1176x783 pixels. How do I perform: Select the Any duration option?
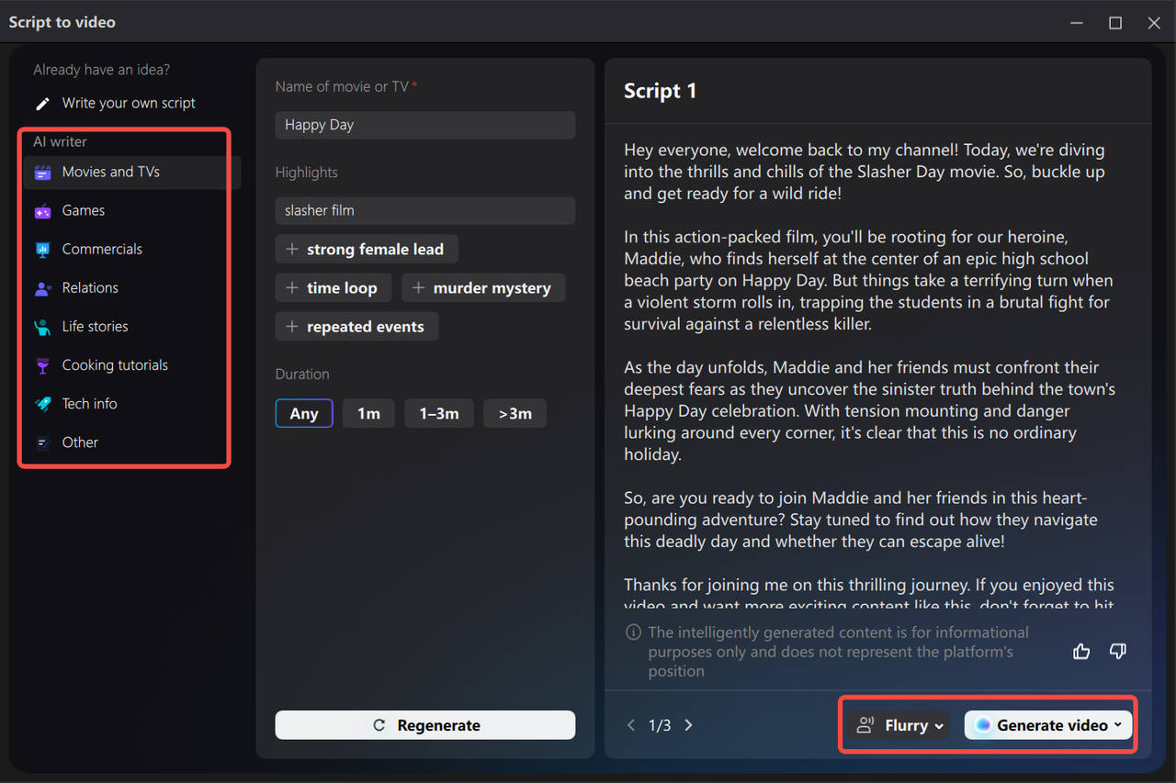click(304, 413)
